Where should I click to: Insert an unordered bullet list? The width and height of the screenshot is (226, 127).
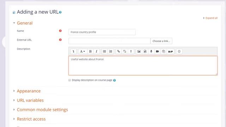pyautogui.click(x=105, y=52)
